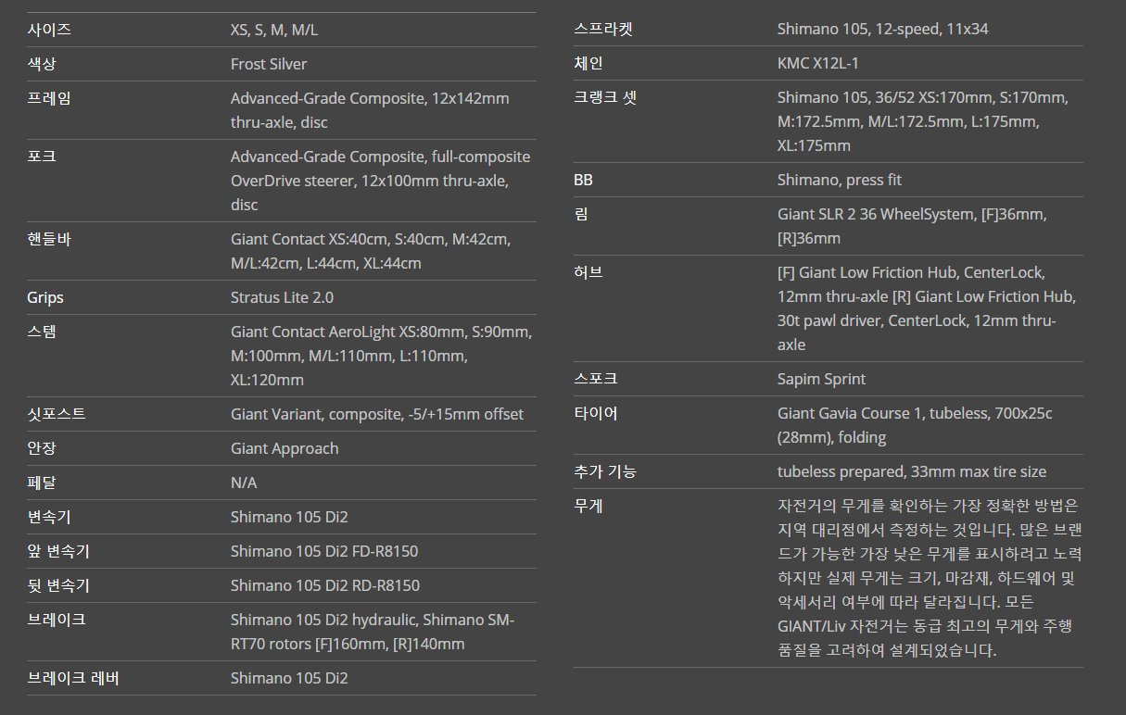Click the 사이즈 row label

[x=49, y=30]
